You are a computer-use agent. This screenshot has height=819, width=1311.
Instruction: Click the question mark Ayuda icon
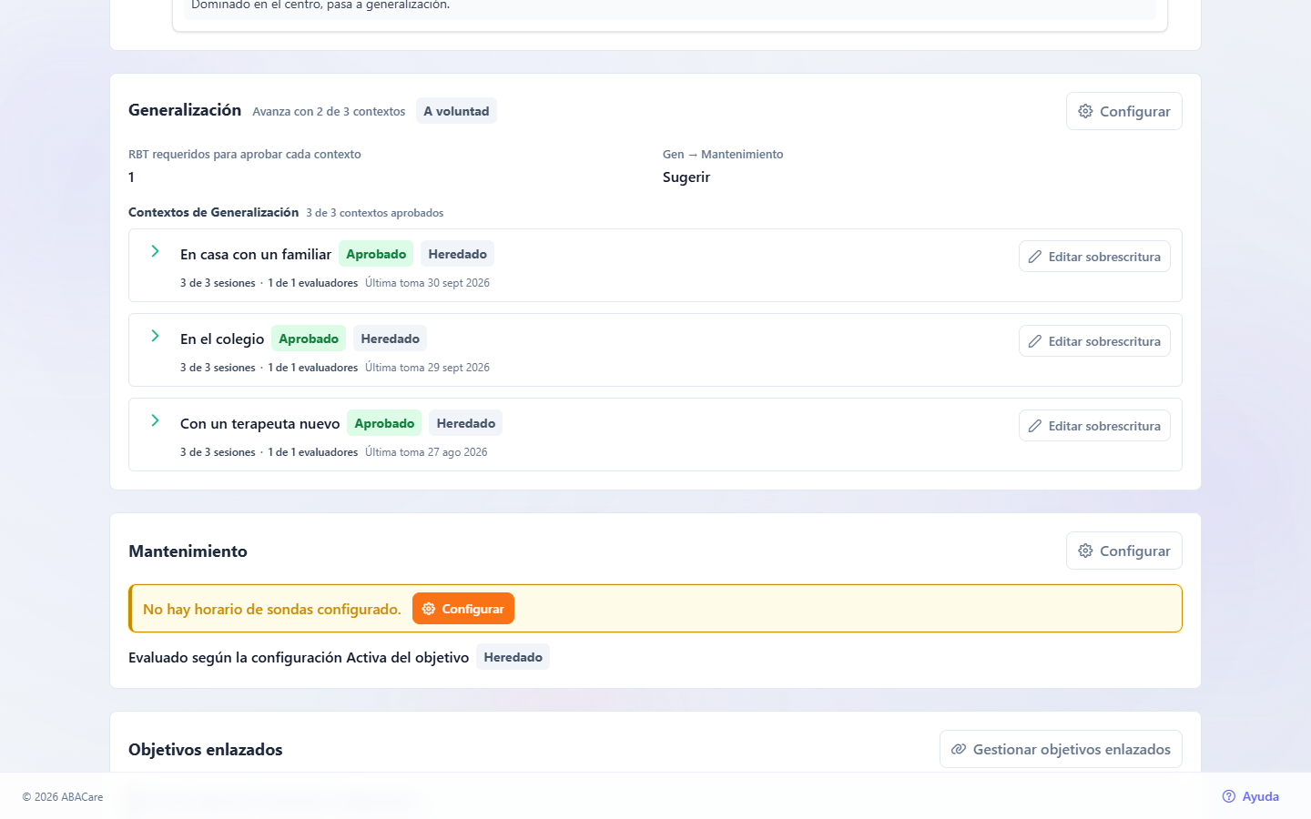[1229, 796]
